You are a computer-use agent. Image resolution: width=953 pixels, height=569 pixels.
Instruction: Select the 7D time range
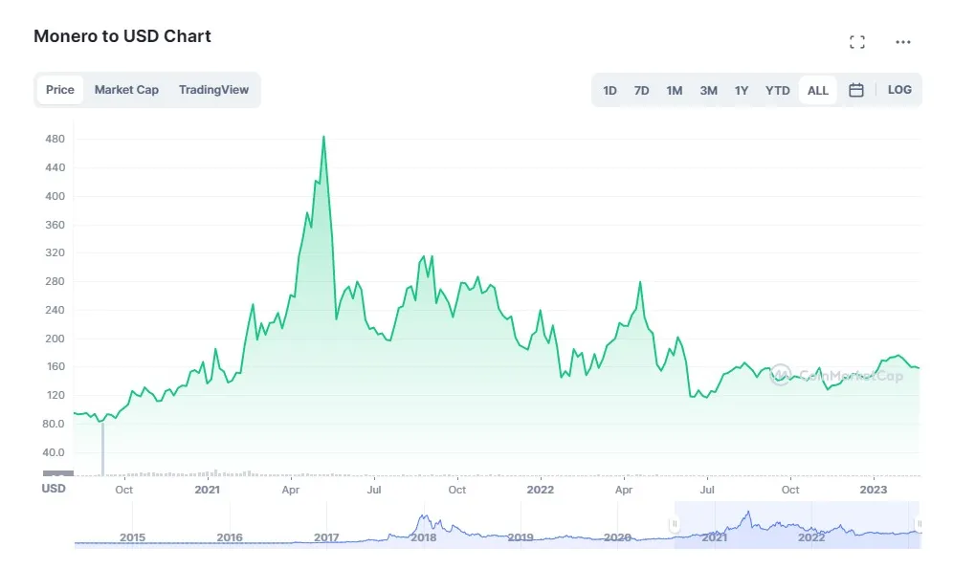[x=641, y=89]
